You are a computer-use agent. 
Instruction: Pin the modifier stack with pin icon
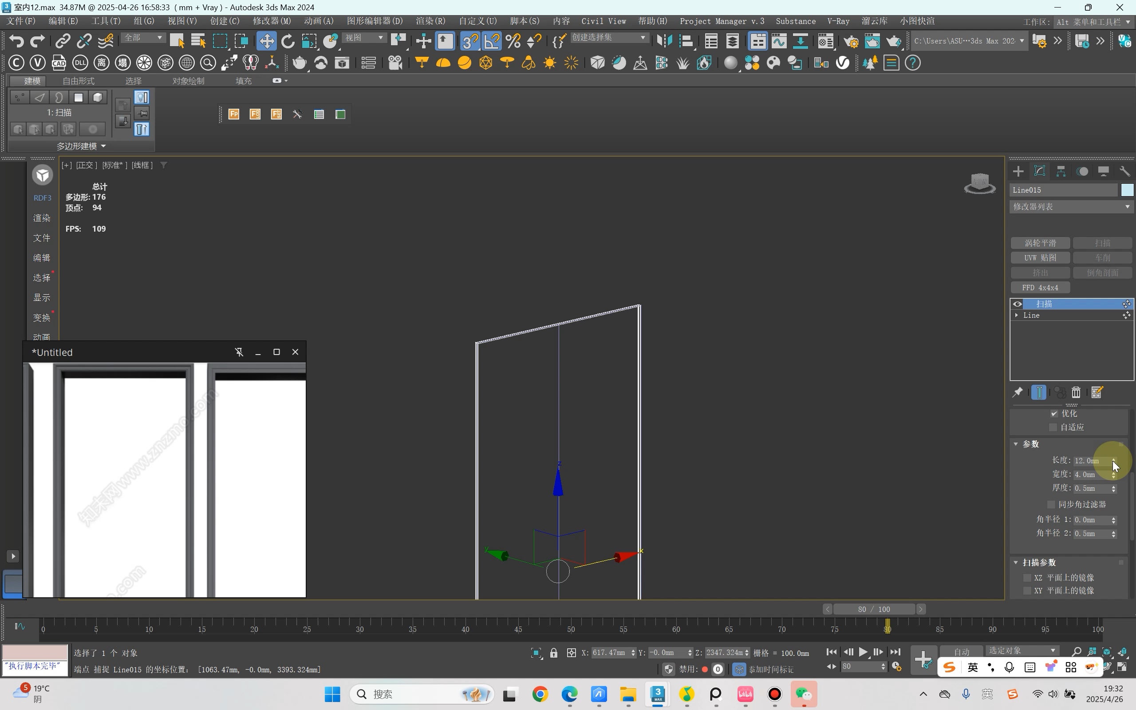click(x=1018, y=393)
